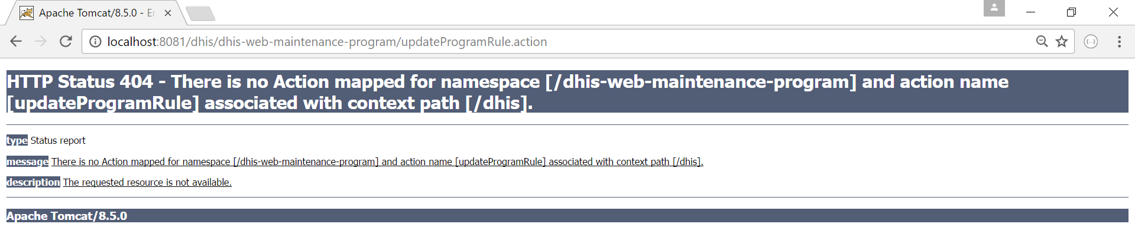Click the Tomcat favicon on the tab
Image resolution: width=1135 pixels, height=250 pixels.
(27, 13)
